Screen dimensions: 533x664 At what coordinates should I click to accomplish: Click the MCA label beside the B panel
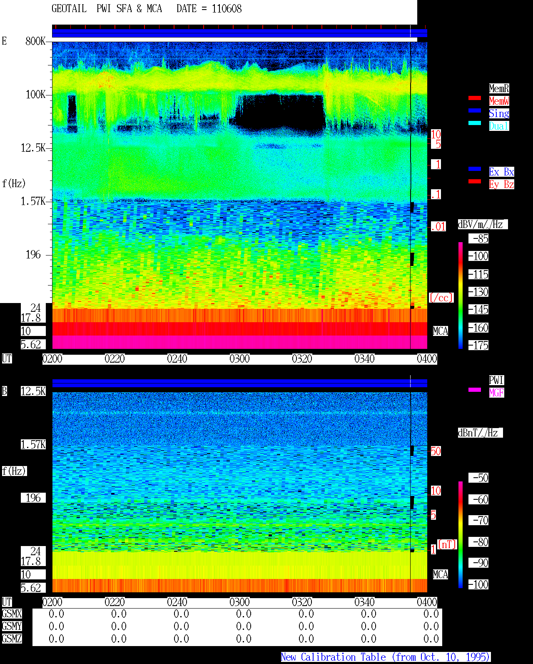[441, 574]
